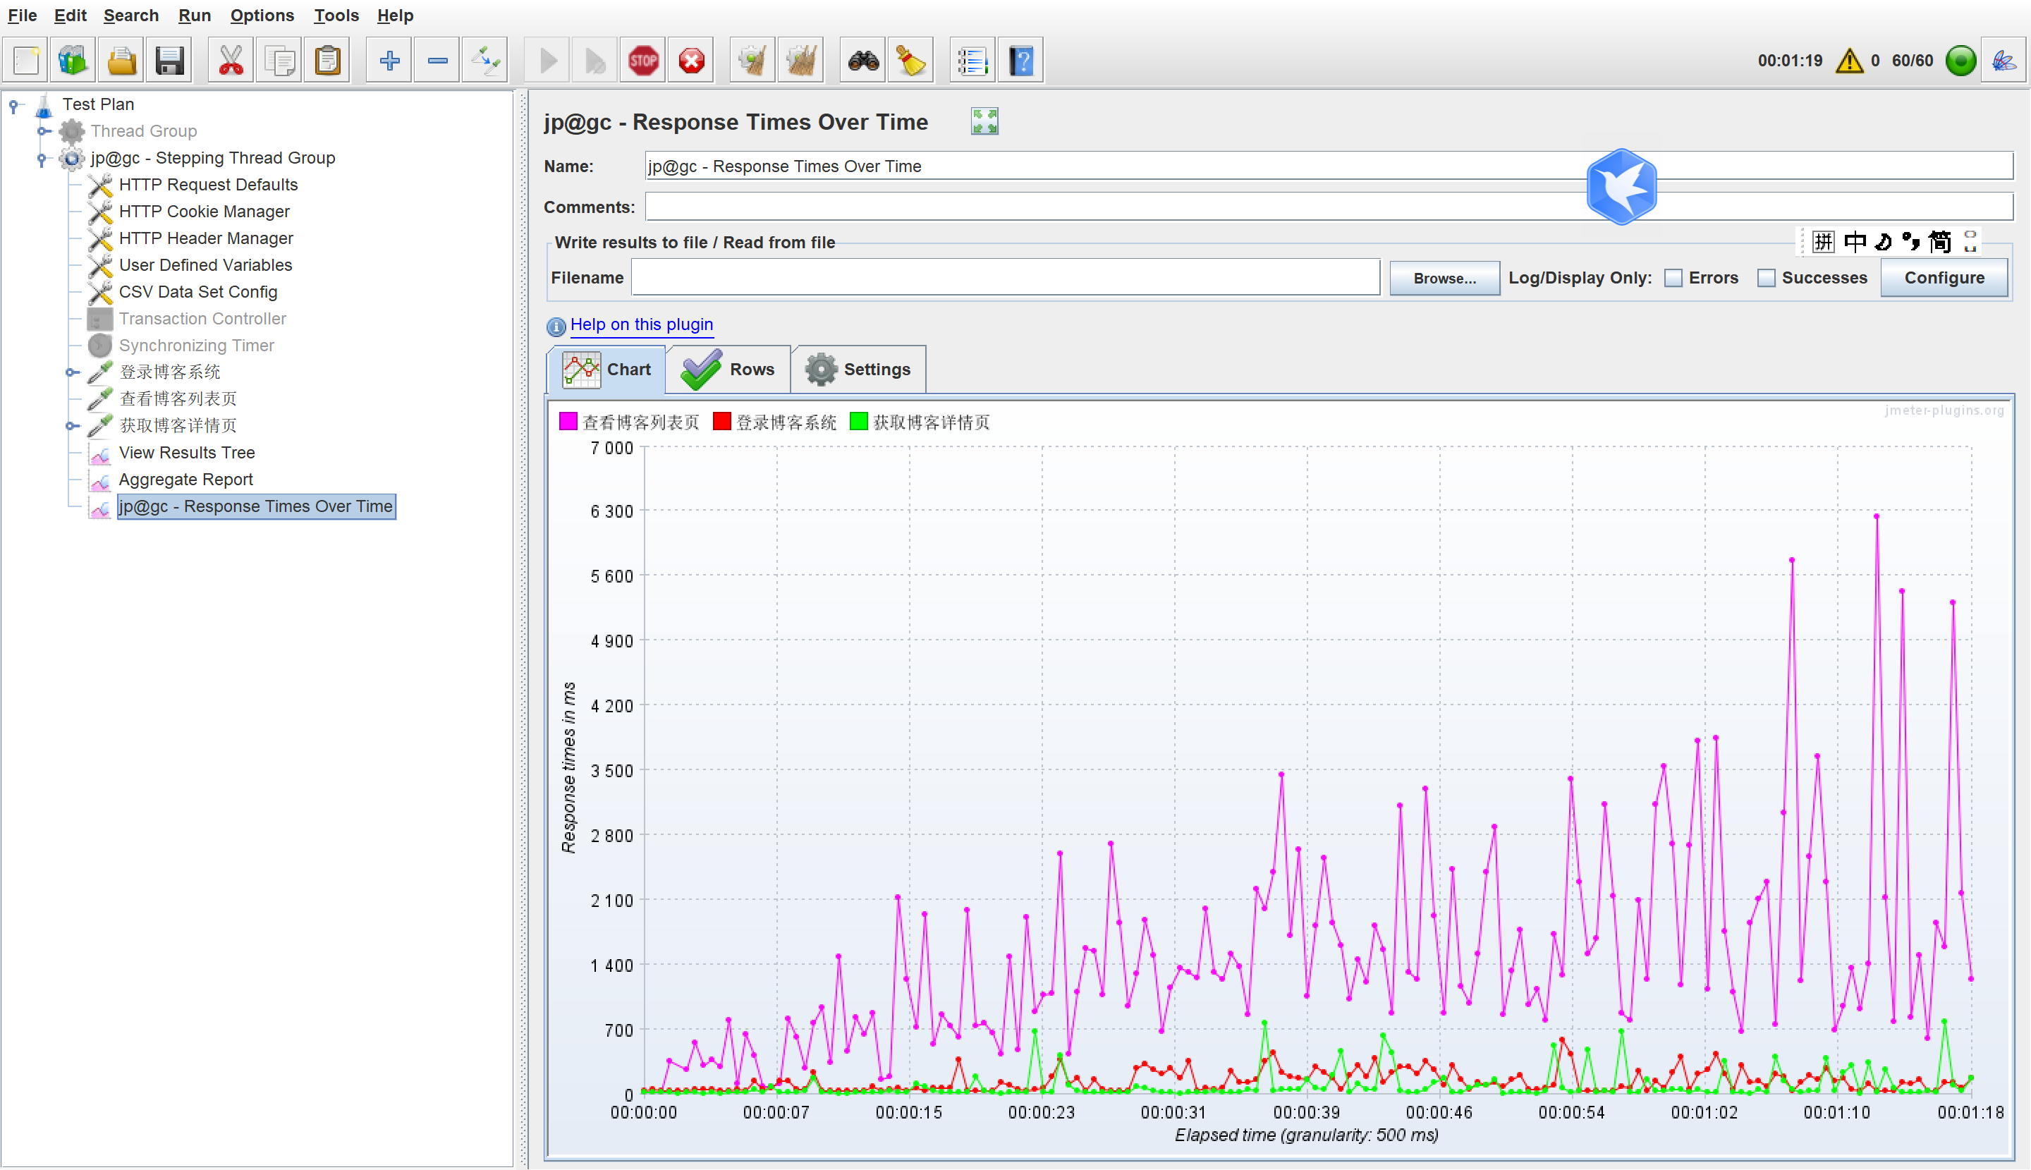Click the binoculars Search icon
Image resolution: width=2031 pixels, height=1170 pixels.
(x=863, y=60)
